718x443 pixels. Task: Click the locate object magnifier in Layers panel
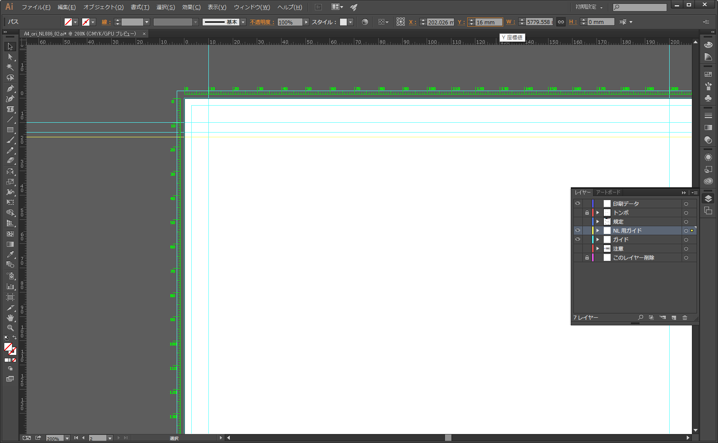(x=641, y=318)
